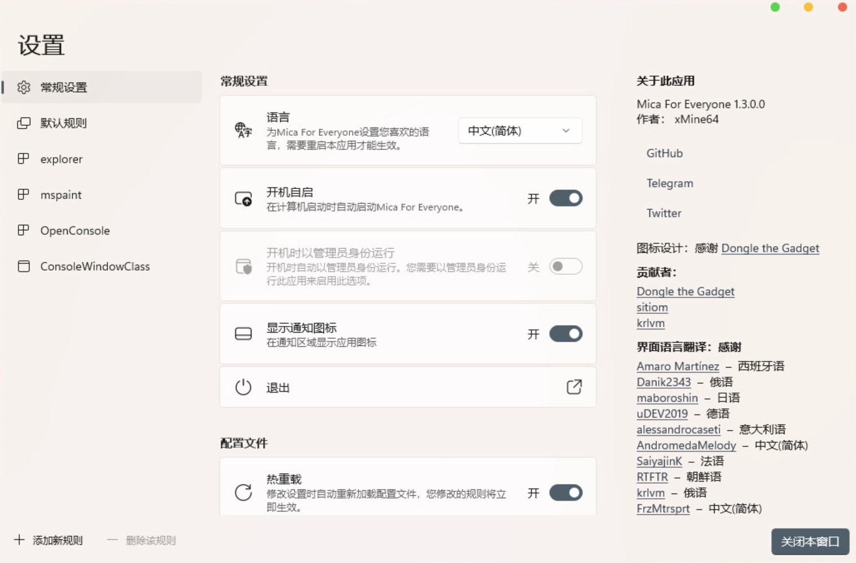Click the reload arrow icon beside 热重载
The image size is (856, 563).
coord(243,491)
